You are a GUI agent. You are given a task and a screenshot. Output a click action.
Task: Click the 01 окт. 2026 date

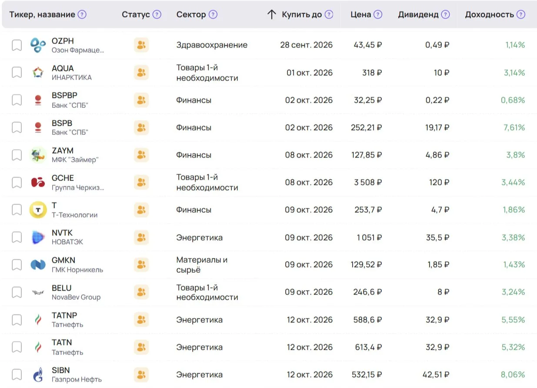click(310, 73)
